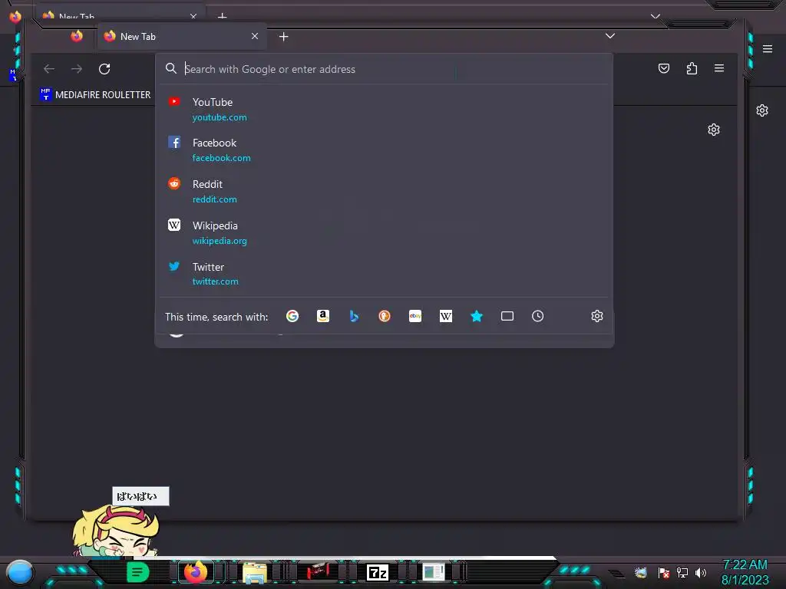Search only in open Tabs icon
786x589 pixels.
click(x=507, y=316)
